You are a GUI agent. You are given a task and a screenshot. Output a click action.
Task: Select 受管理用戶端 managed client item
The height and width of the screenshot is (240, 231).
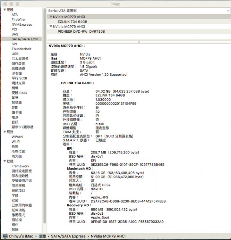21,181
